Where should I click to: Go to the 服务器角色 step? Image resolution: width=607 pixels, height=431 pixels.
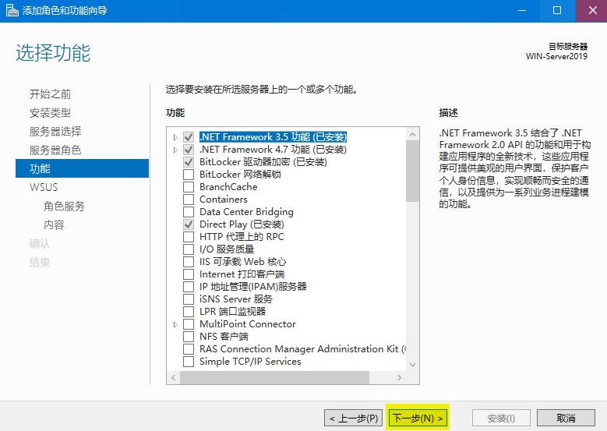coord(55,150)
